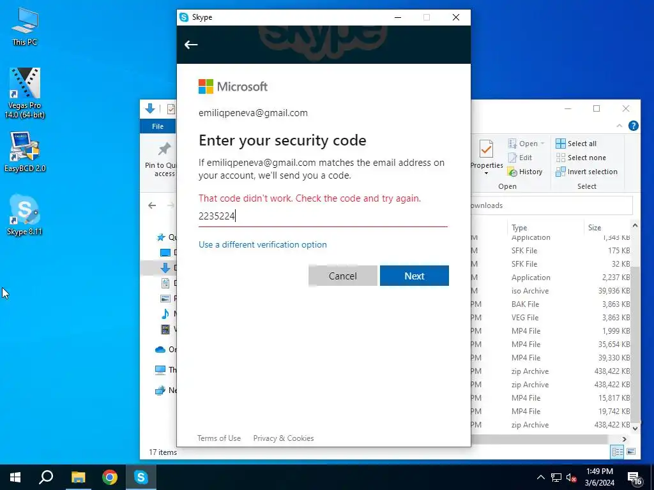Select the VEG File row

coord(551,318)
